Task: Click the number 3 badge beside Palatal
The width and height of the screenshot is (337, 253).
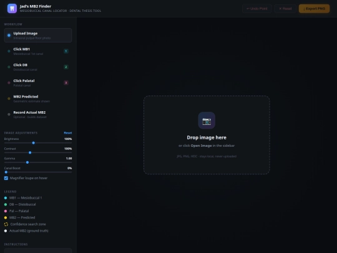Action: (66, 83)
